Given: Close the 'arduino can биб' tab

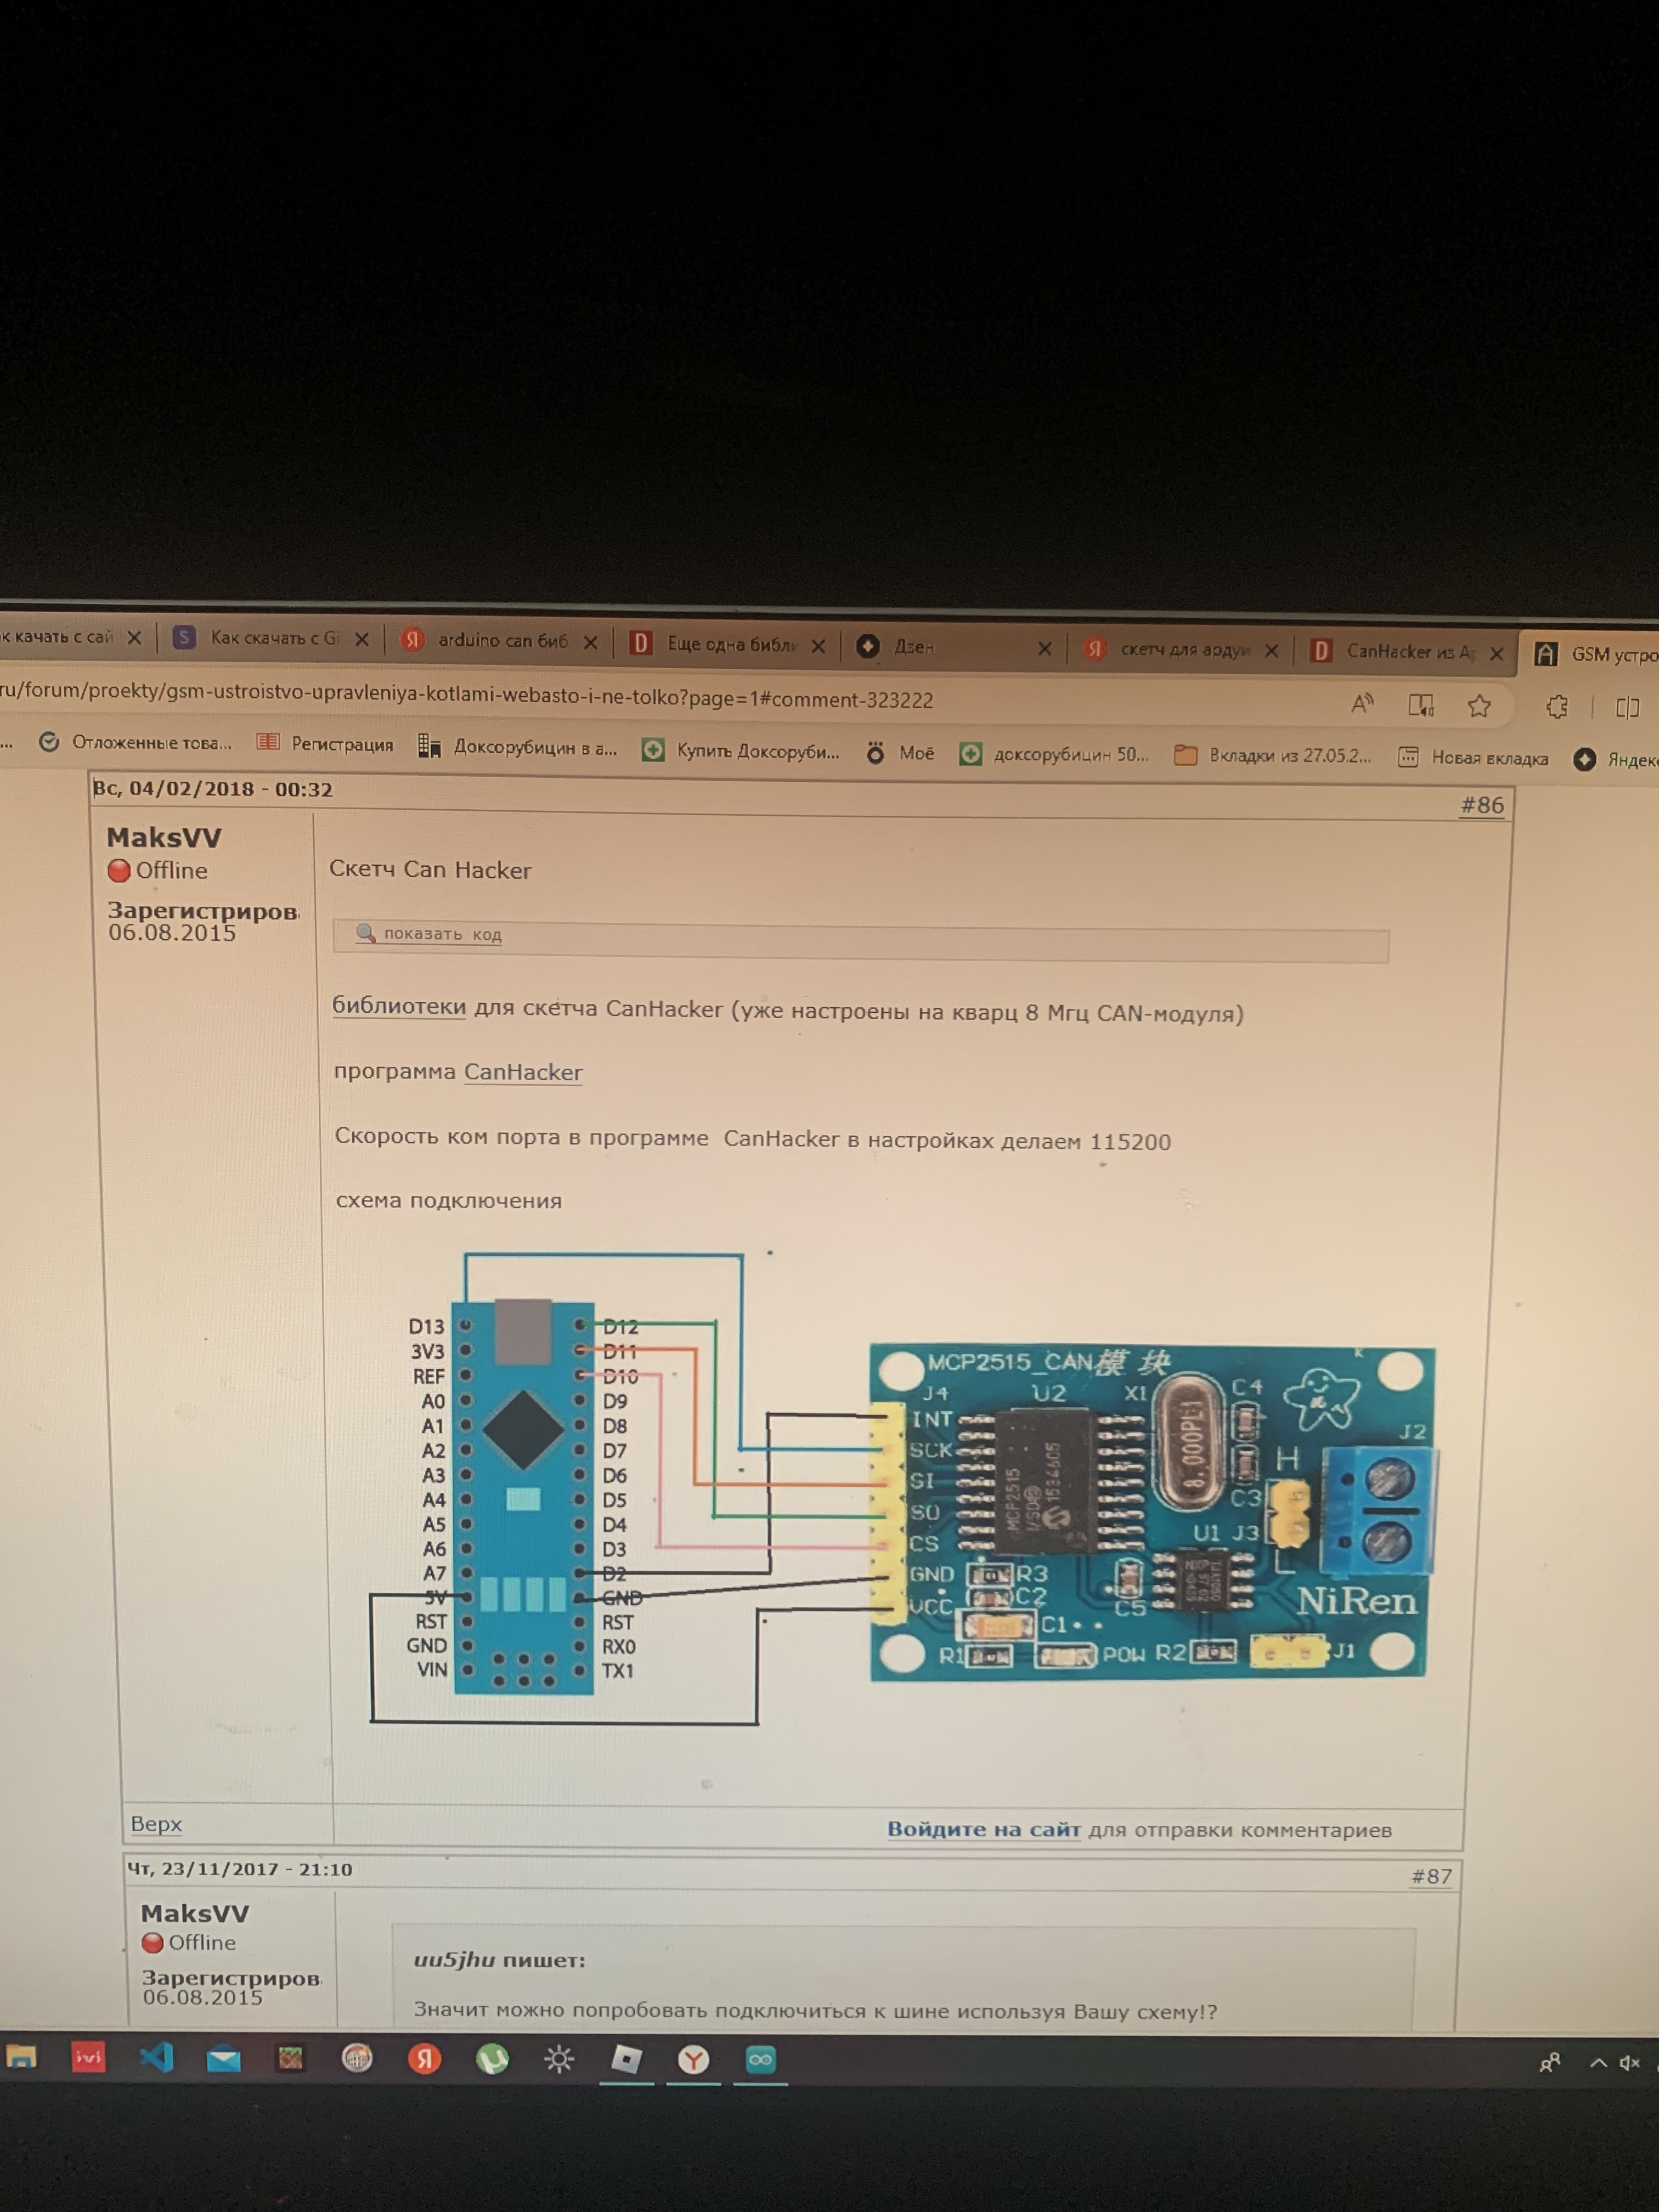Looking at the screenshot, I should (x=591, y=642).
